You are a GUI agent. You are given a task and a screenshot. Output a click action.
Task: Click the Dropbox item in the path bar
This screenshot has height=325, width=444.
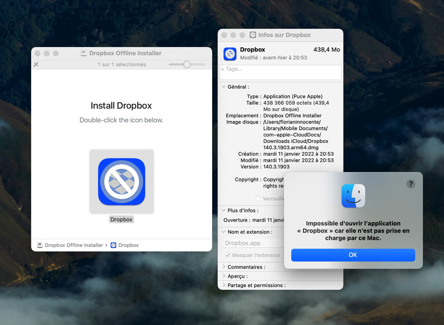(125, 245)
